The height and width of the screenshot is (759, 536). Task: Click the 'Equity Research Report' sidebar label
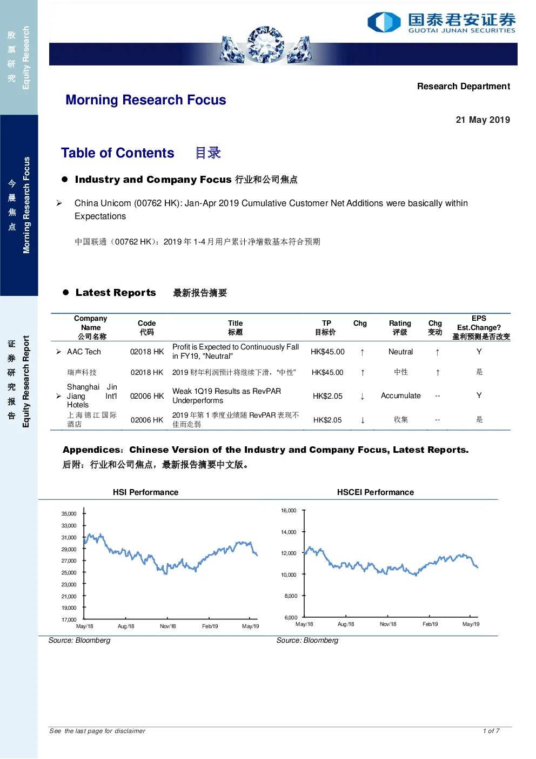click(25, 381)
